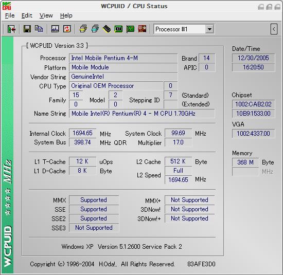Open the View menu
This screenshot has height=275, width=283.
(x=46, y=16)
